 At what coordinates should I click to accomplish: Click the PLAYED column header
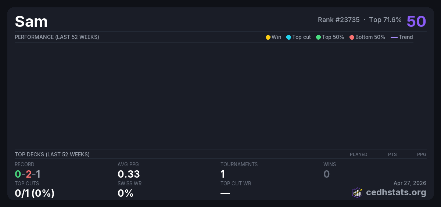pyautogui.click(x=358, y=155)
